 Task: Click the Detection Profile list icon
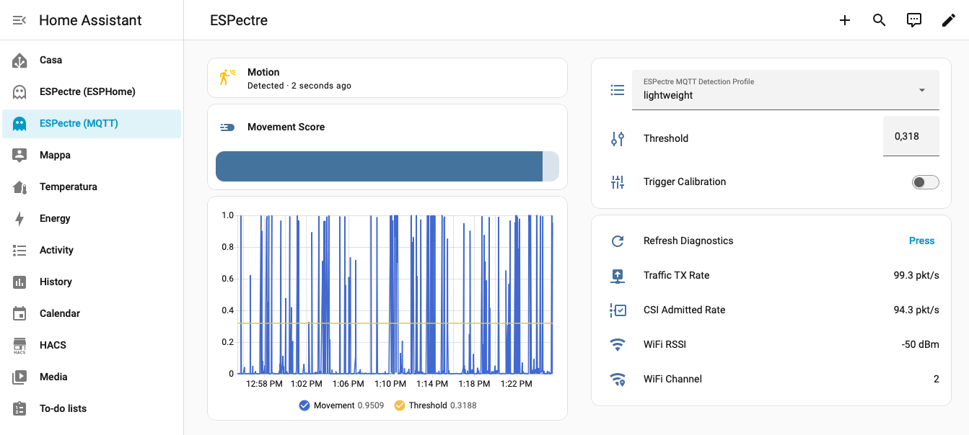point(618,90)
